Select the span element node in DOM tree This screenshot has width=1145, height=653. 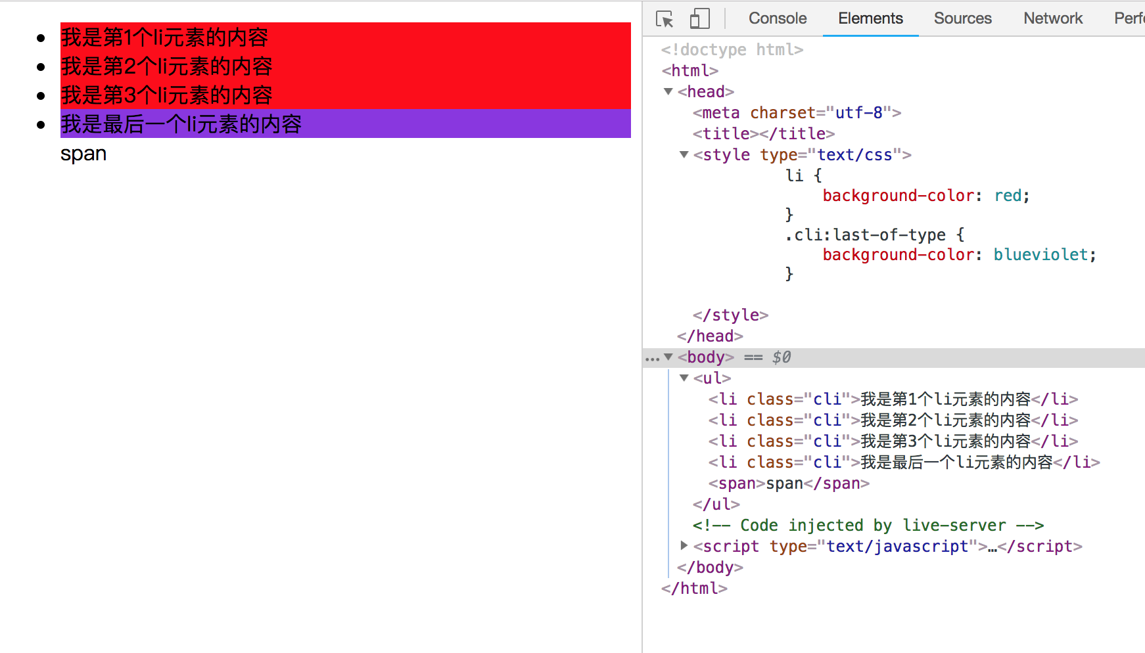(789, 484)
